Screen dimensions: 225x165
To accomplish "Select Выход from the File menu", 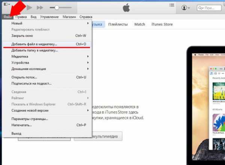I will tap(16, 133).
